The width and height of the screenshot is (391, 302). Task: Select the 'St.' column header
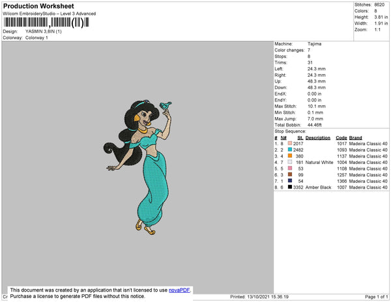[x=300, y=138]
